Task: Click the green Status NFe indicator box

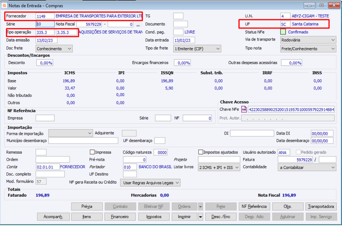Action: (x=283, y=32)
